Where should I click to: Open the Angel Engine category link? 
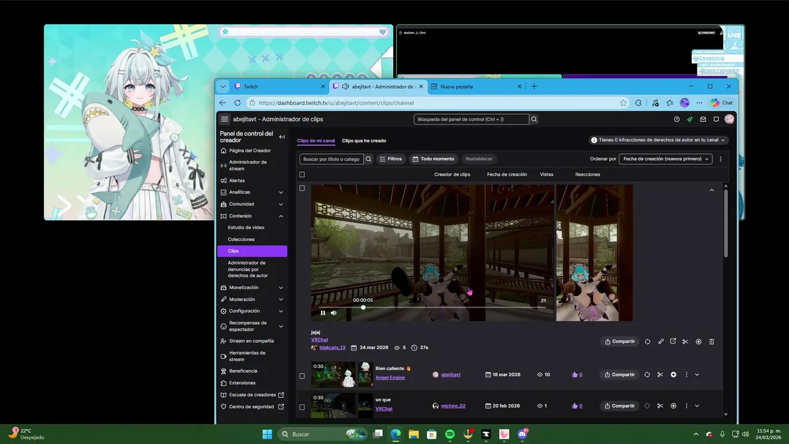pyautogui.click(x=390, y=377)
